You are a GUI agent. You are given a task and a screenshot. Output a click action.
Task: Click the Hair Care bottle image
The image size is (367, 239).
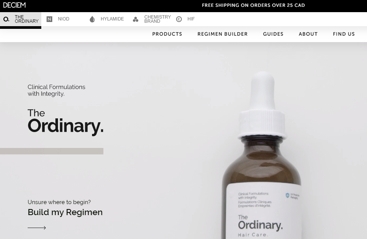(x=262, y=155)
